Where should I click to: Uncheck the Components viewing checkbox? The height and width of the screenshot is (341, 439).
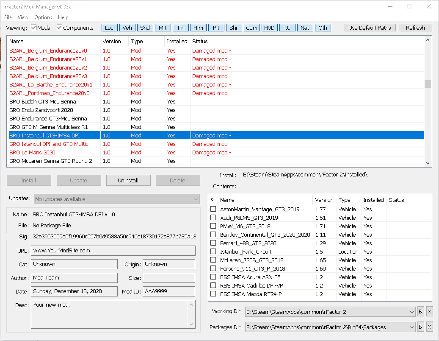tap(59, 28)
